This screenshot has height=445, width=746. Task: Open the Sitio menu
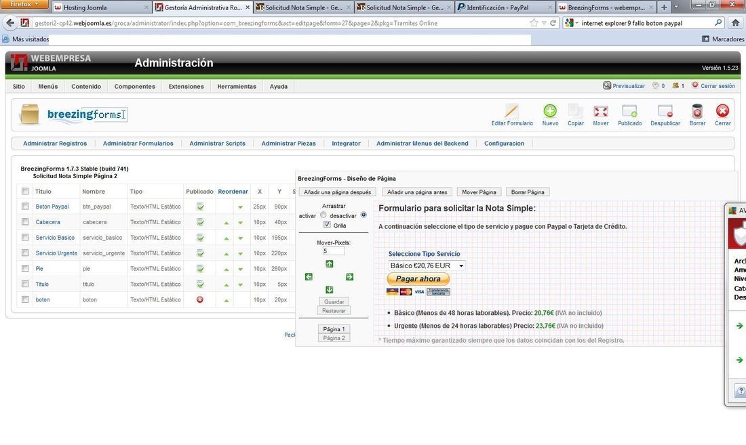point(19,87)
